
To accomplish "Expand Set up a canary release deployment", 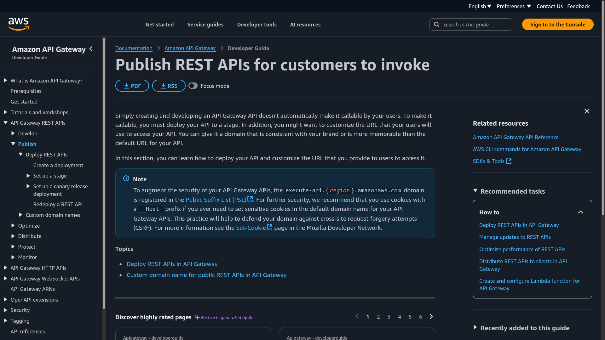I will pyautogui.click(x=28, y=186).
